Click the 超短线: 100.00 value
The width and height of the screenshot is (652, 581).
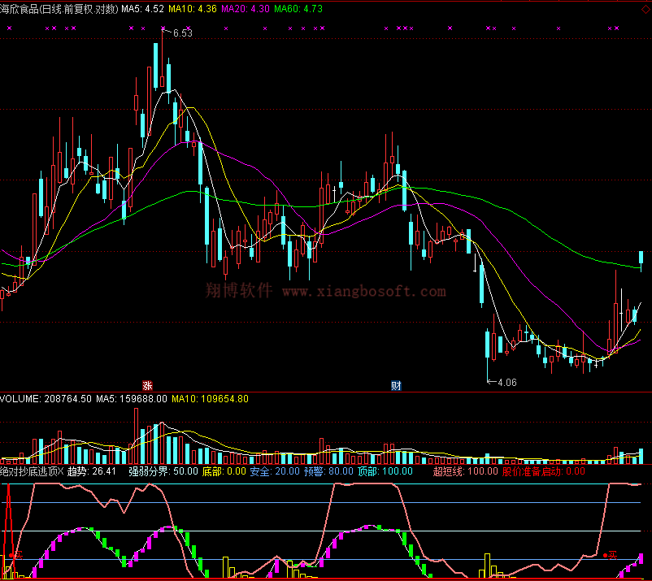coord(465,471)
